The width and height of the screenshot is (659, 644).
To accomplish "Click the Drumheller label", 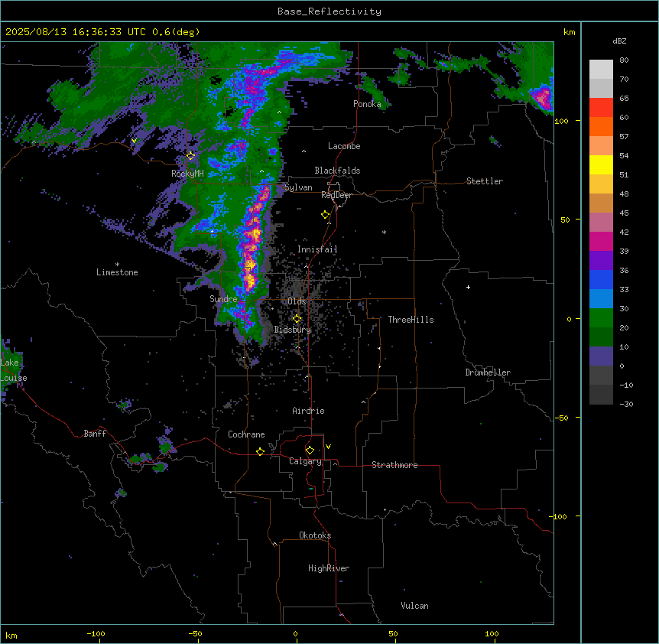I will (488, 372).
